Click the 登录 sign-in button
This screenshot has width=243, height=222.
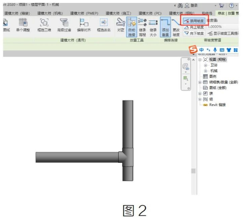pyautogui.click(x=191, y=5)
